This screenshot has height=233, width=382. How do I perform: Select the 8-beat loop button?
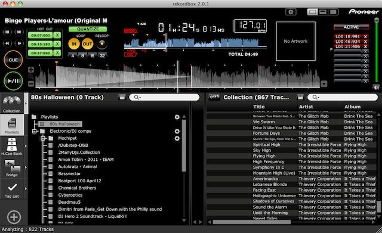(82, 55)
